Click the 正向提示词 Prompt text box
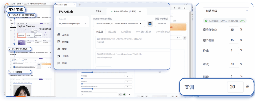This screenshot has height=101, width=255. coord(133,42)
